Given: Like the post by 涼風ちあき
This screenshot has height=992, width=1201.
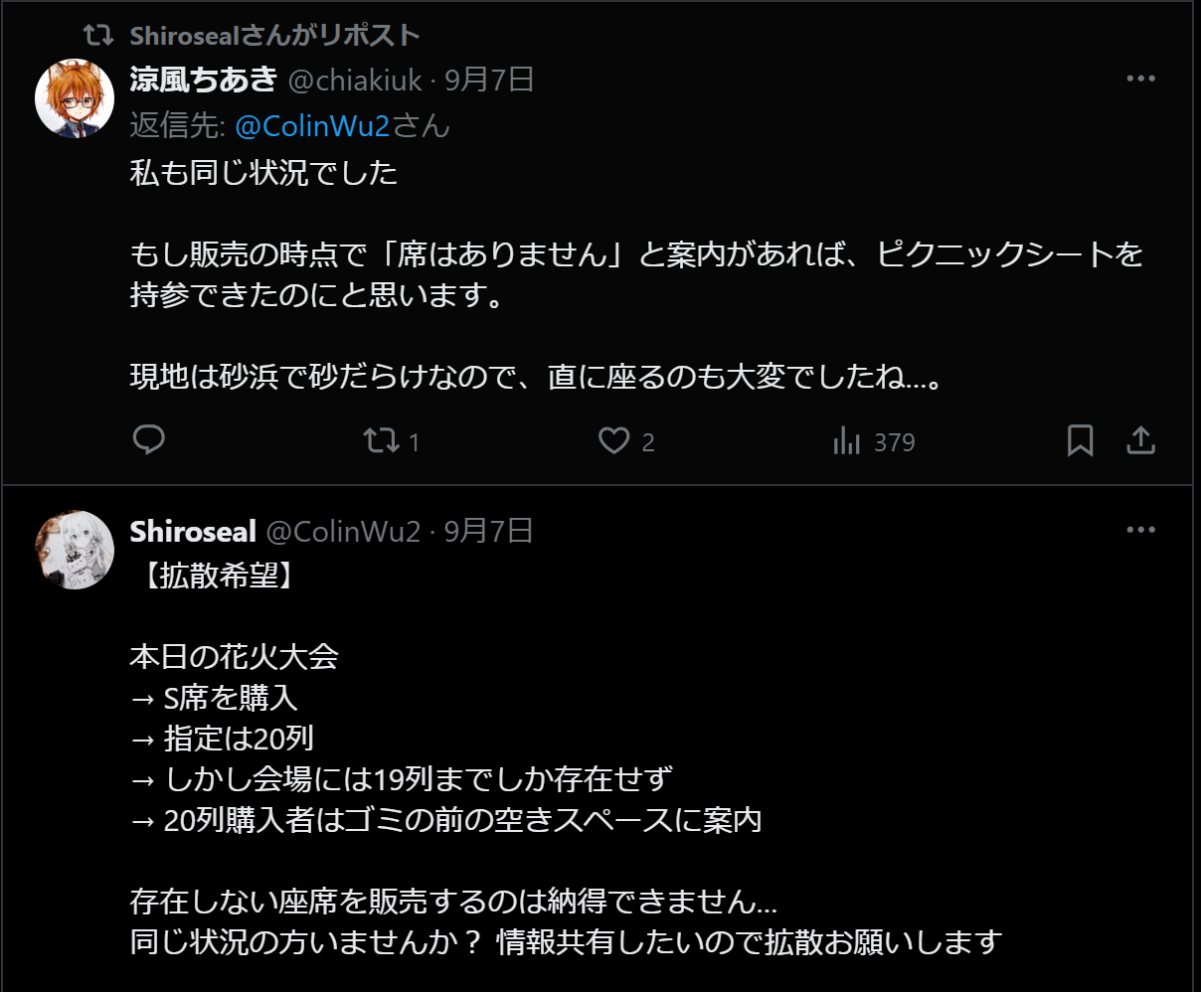Looking at the screenshot, I should (x=614, y=440).
